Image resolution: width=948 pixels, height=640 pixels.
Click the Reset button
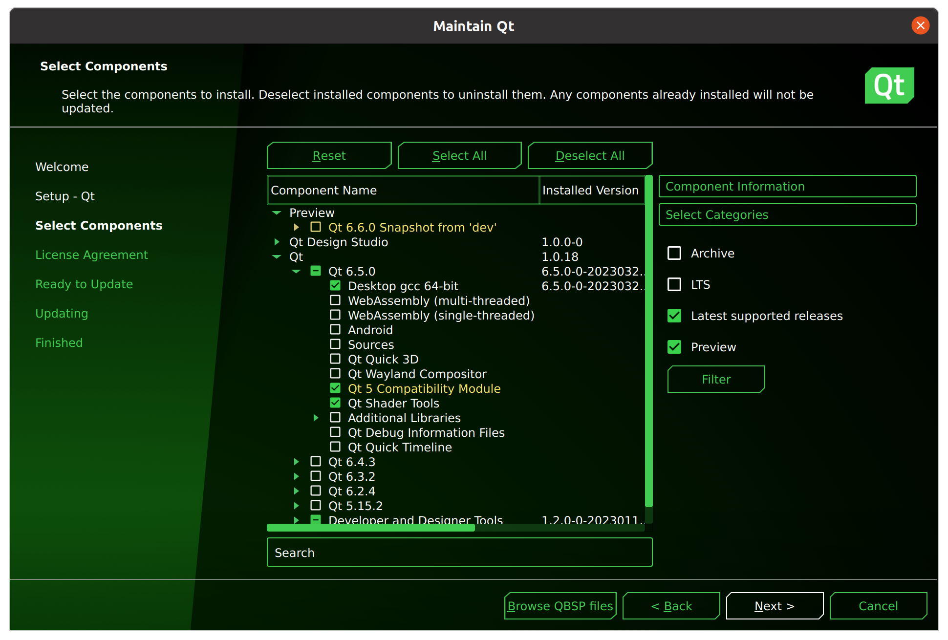pyautogui.click(x=329, y=155)
